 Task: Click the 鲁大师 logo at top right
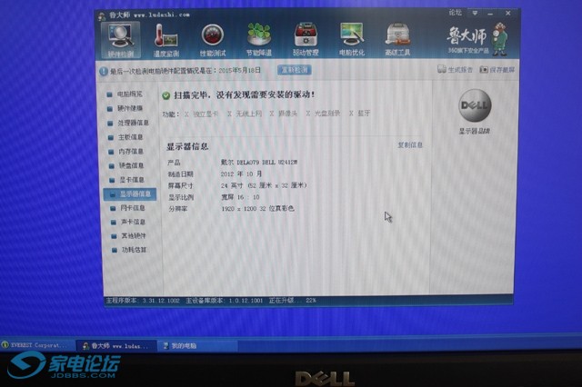pyautogui.click(x=477, y=39)
